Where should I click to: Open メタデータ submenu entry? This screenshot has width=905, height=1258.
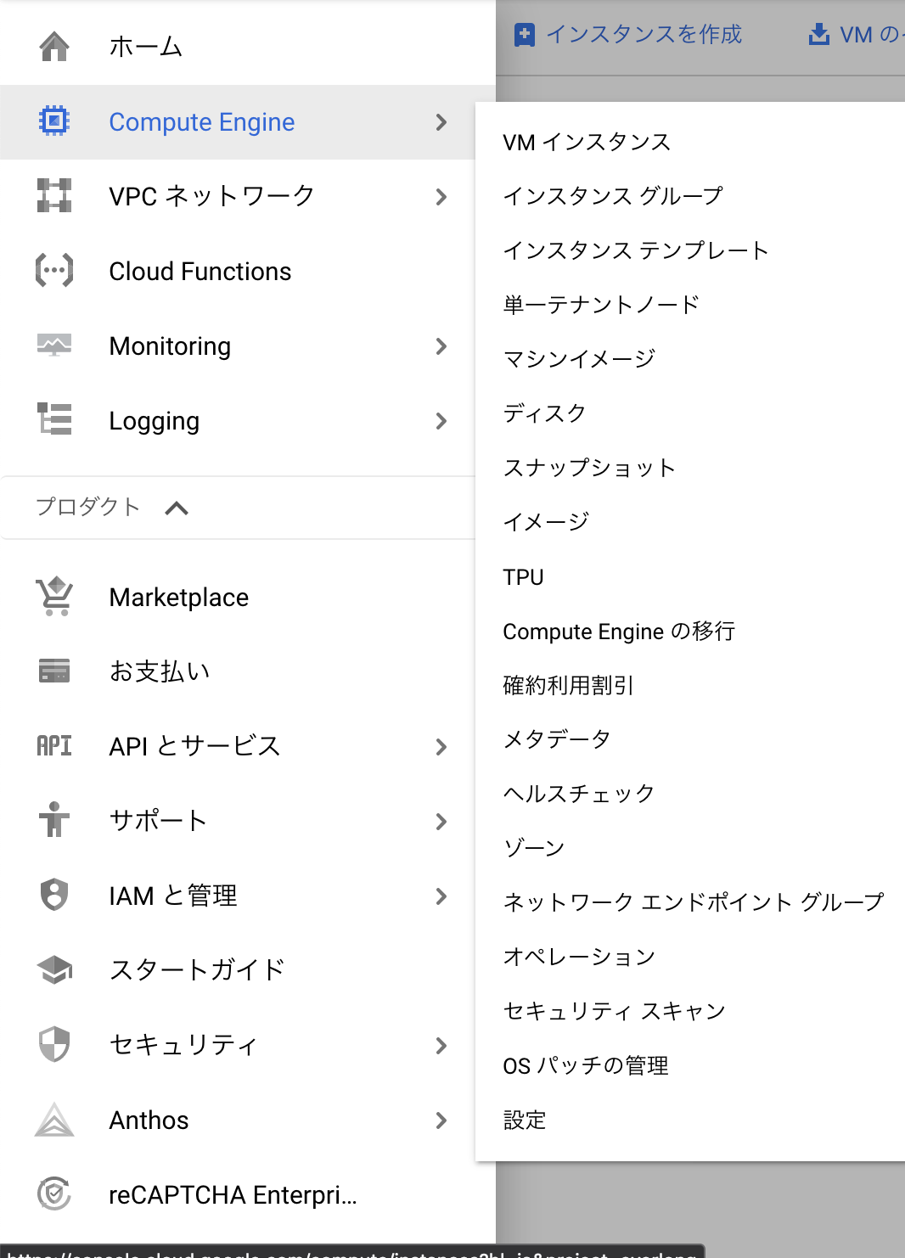[557, 739]
